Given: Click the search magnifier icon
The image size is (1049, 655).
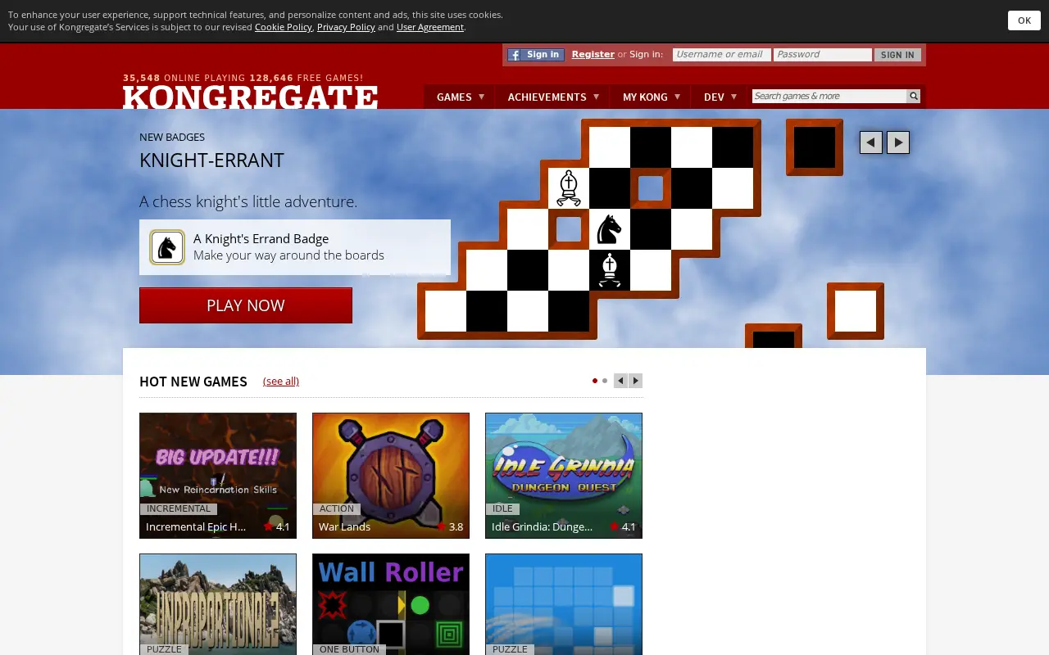Looking at the screenshot, I should 913,97.
